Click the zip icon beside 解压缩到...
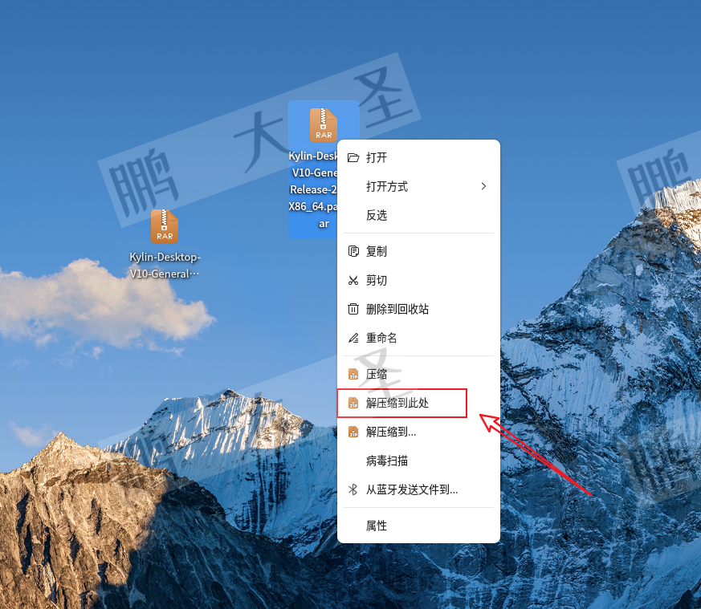This screenshot has width=701, height=609. point(353,432)
